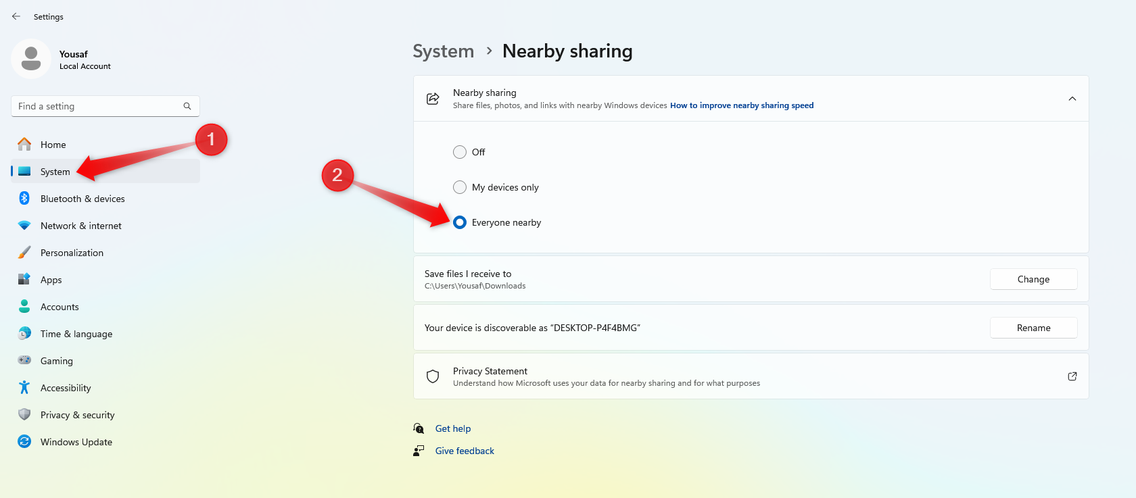This screenshot has height=498, width=1136.
Task: Click the Yousaf account avatar
Action: pos(31,59)
